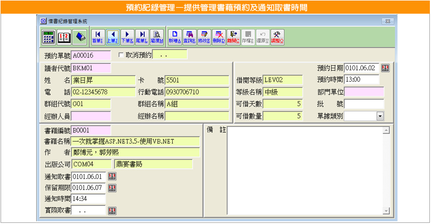Jump to last record (尾筆)

pos(142,37)
